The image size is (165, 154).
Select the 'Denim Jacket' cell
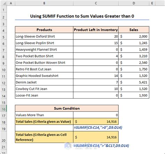point(44,82)
